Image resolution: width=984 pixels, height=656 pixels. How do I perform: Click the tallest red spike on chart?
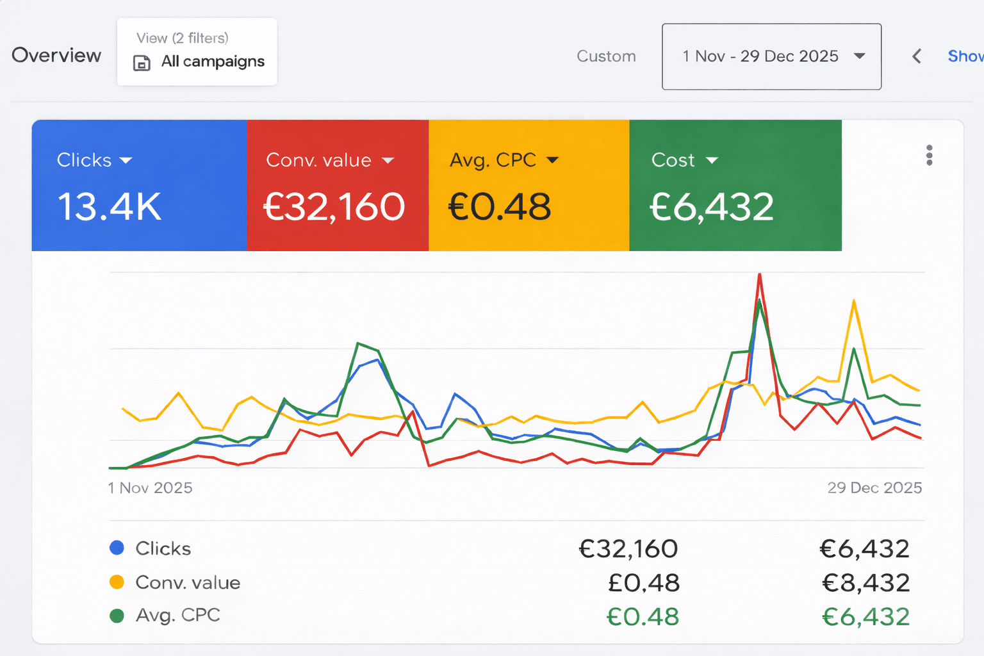click(x=759, y=275)
